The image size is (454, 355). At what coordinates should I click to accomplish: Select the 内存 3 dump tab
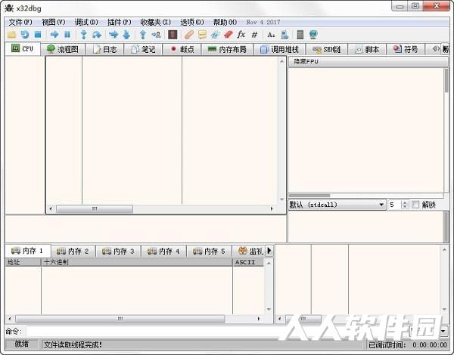(118, 252)
